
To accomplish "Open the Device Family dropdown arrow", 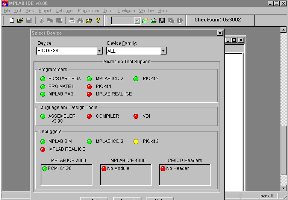I will [163, 51].
